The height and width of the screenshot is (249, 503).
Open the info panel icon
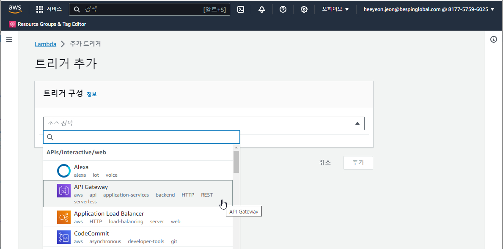click(494, 39)
